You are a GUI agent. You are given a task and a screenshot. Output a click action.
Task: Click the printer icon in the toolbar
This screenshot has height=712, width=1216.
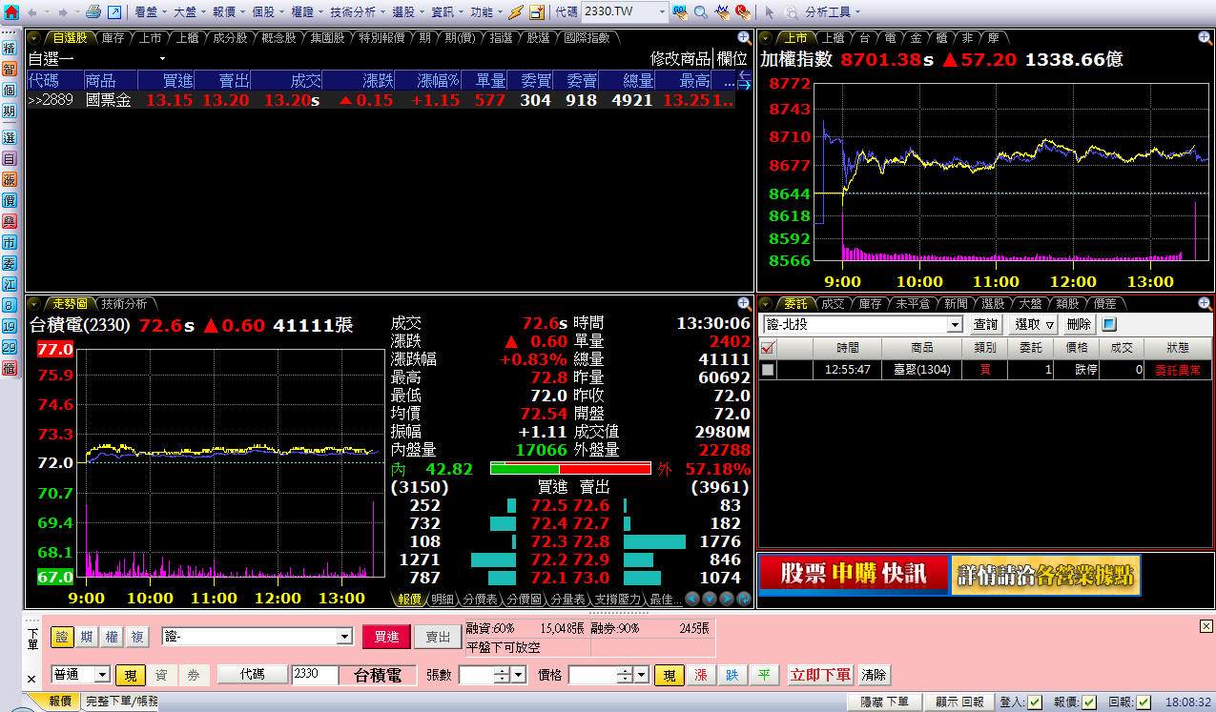[x=93, y=12]
